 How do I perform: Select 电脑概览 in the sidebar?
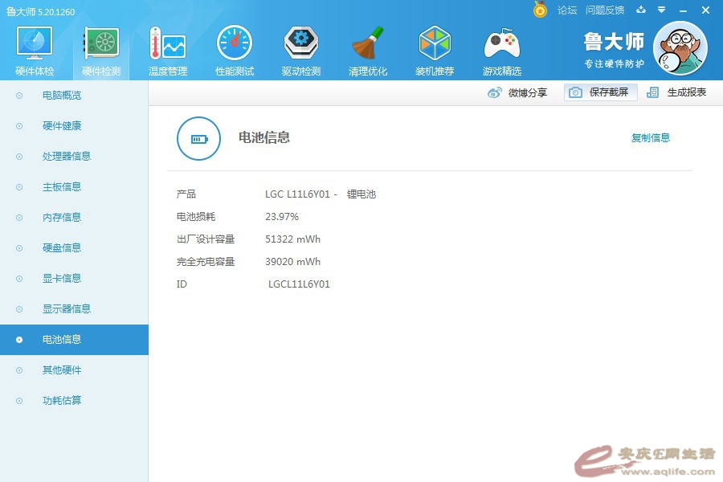[62, 96]
